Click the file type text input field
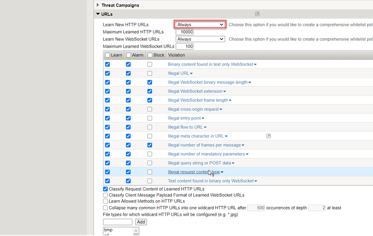373x236 pixels. [118, 222]
